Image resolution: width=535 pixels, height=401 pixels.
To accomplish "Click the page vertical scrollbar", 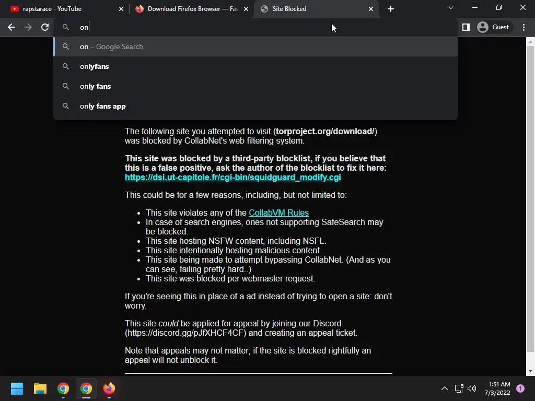I will 530,199.
